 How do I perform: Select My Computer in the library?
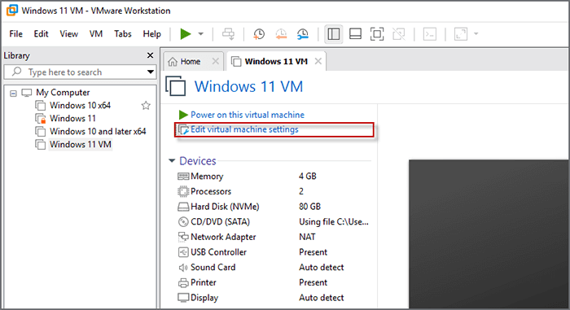tap(63, 92)
